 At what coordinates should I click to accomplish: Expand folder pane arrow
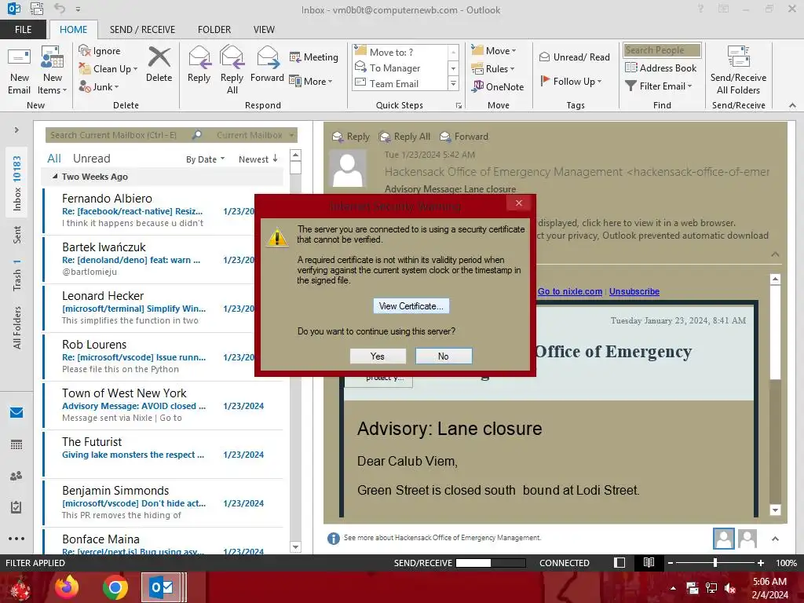(x=16, y=130)
